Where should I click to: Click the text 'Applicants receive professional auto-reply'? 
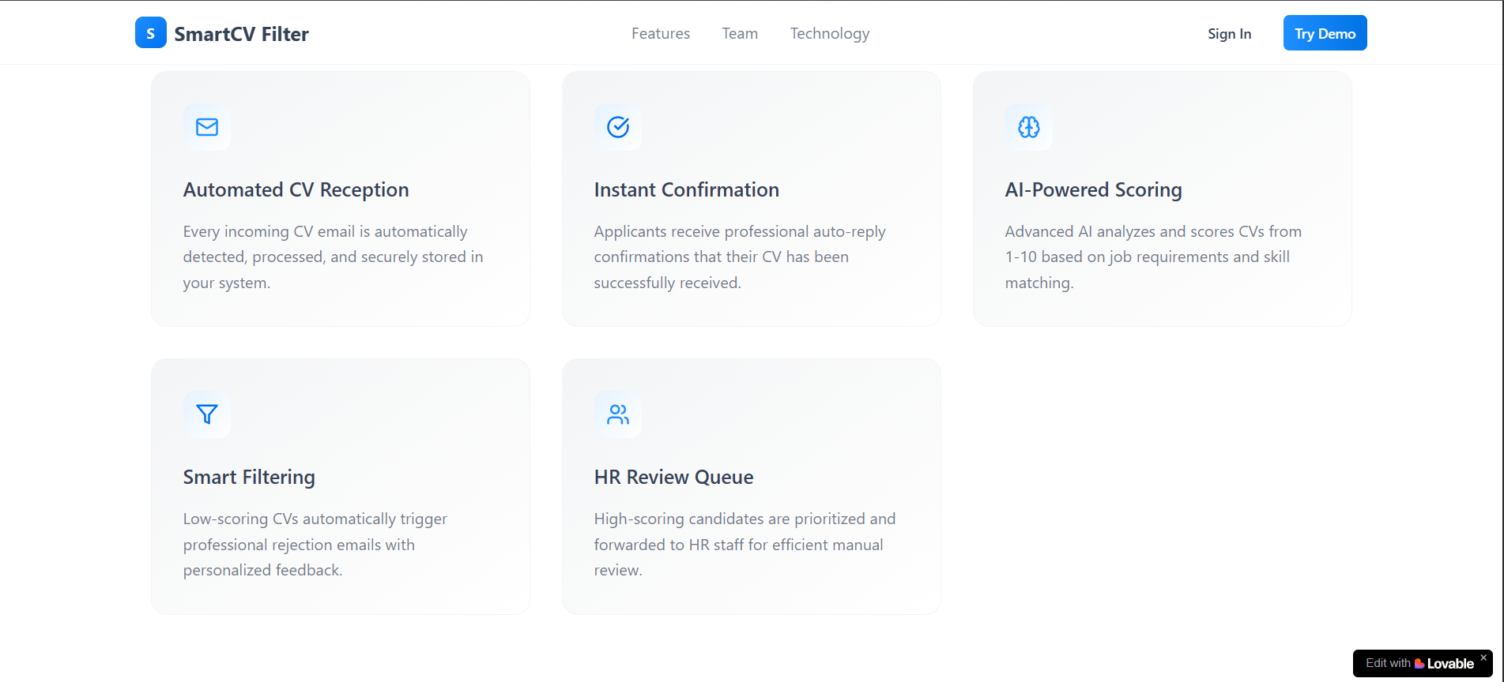click(740, 231)
